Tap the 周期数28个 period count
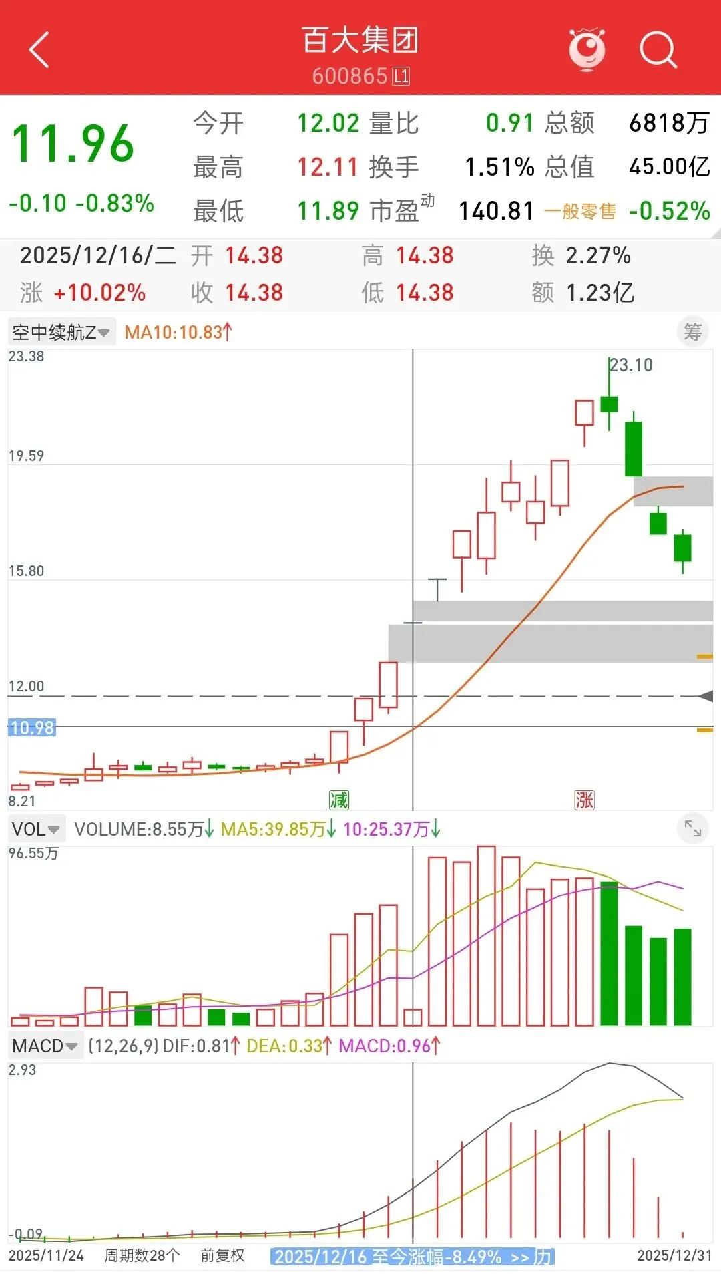Viewport: 721px width, 1274px height. 142,1255
